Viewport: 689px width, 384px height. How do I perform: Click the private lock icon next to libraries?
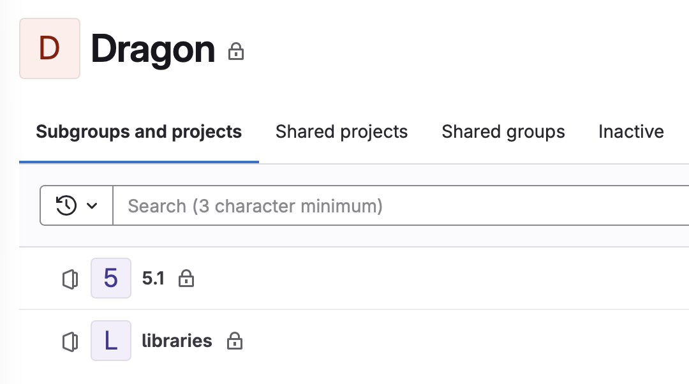pyautogui.click(x=235, y=341)
